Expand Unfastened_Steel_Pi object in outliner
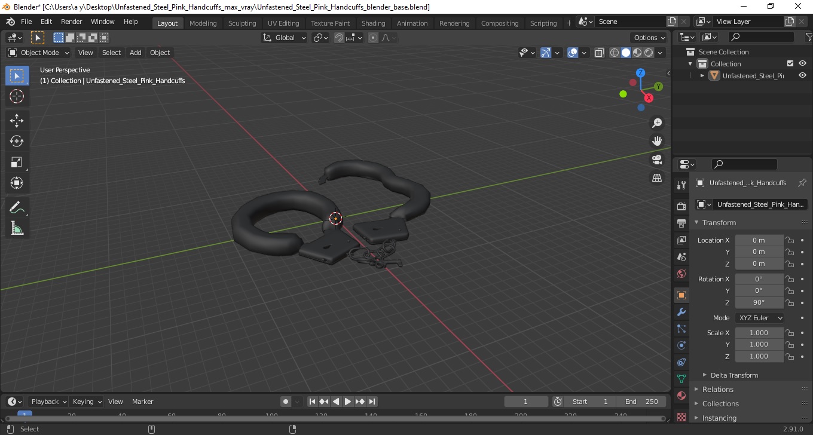 click(702, 76)
